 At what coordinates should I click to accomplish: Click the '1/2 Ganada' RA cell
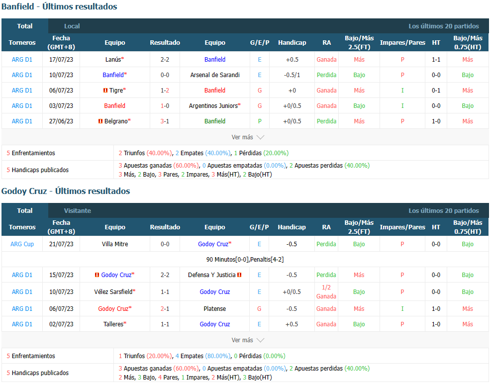coord(326,292)
